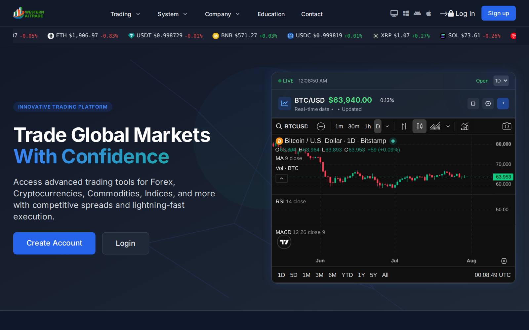Click the square fullscreen chart button
The image size is (529, 330).
473,104
